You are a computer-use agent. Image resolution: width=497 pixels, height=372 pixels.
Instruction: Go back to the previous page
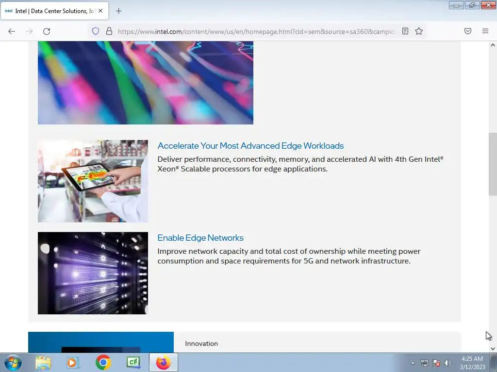coord(12,31)
